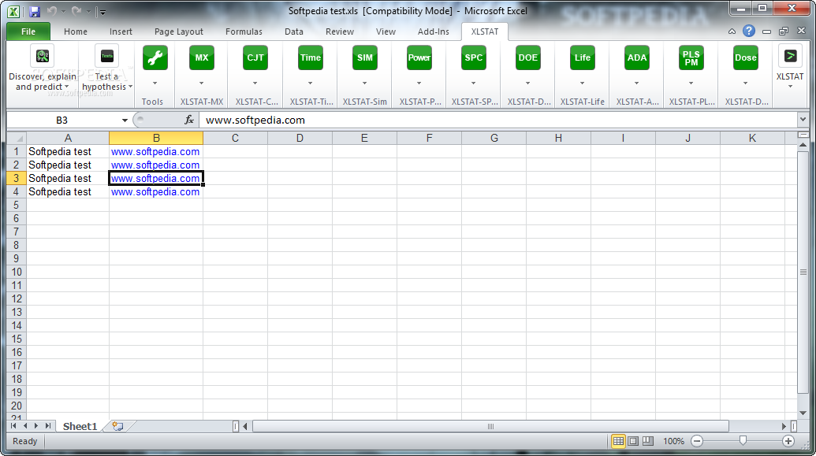Open the link in cell B1

pos(155,152)
